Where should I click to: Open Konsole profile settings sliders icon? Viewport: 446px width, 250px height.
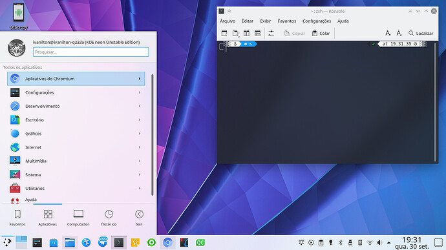(x=271, y=34)
